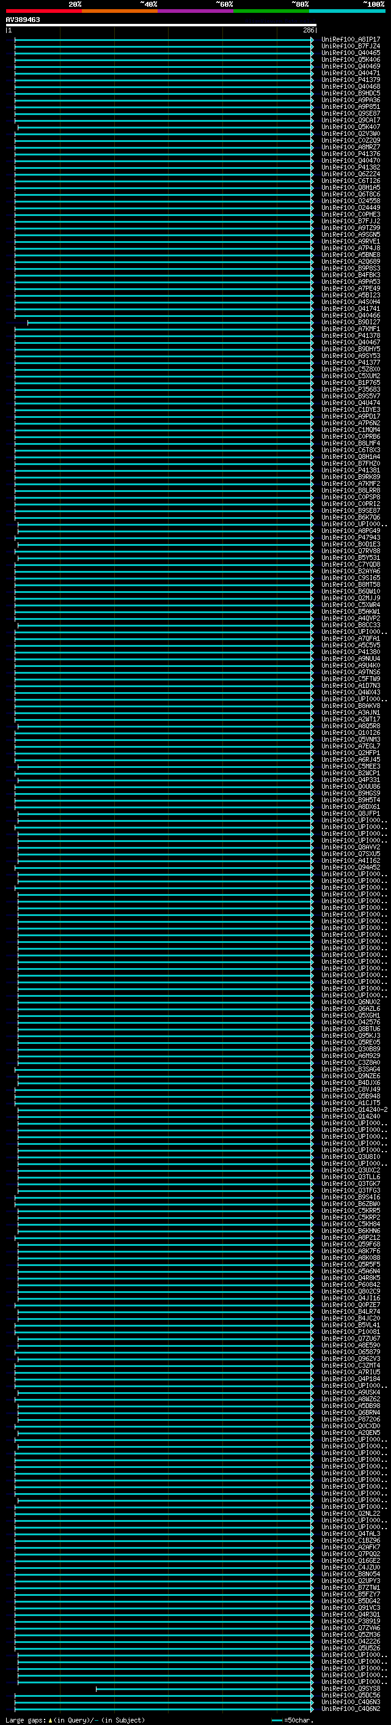Click label UniRef100_A6M929
Viewport: 391px width, 1725px height.
[x=350, y=1056]
